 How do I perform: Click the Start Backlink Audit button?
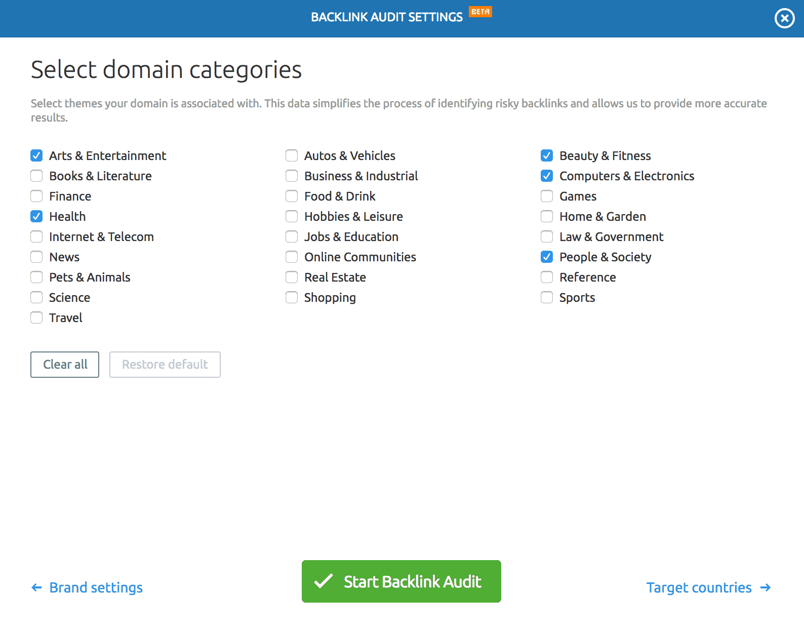(x=401, y=581)
